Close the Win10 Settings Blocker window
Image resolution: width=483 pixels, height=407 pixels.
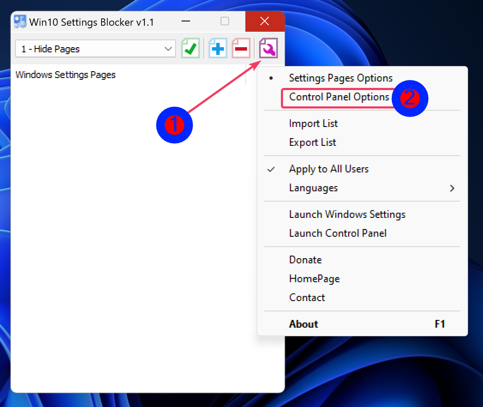click(x=265, y=21)
